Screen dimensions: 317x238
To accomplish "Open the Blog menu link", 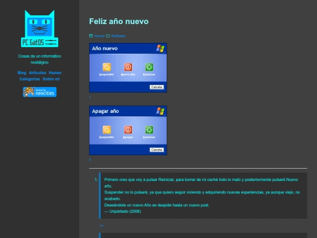I will [x=22, y=73].
